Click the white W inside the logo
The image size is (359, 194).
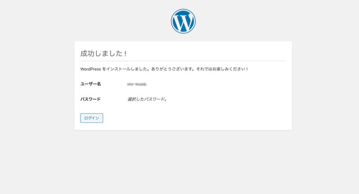[x=183, y=22]
